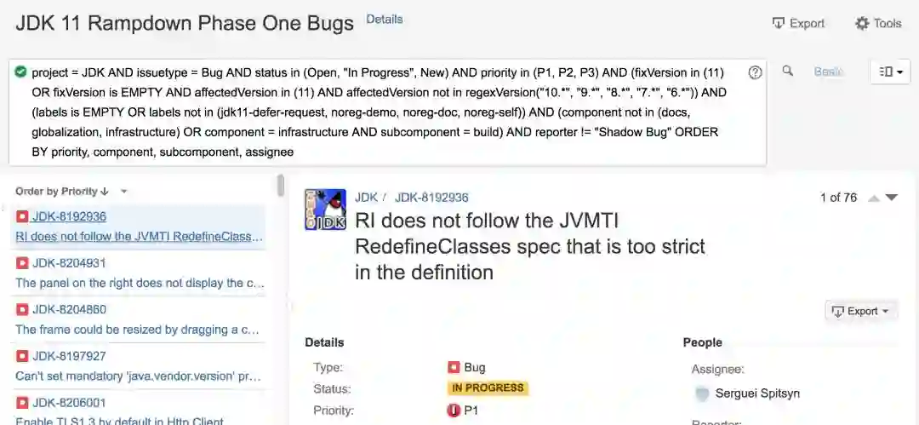Image resolution: width=919 pixels, height=425 pixels.
Task: Select issue JDK-8197927 in the list
Action: tap(140, 366)
